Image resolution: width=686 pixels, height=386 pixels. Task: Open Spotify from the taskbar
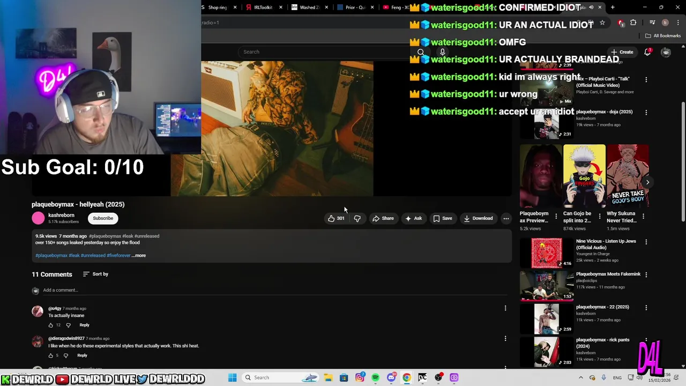[x=375, y=377]
